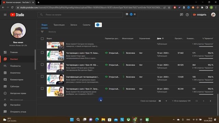This screenshot has width=219, height=123.
Task: Switch to the Сюжеты tab
Action: pyautogui.click(x=87, y=25)
